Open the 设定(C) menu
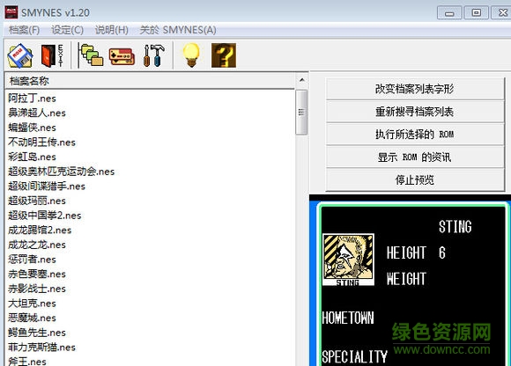 coord(68,30)
